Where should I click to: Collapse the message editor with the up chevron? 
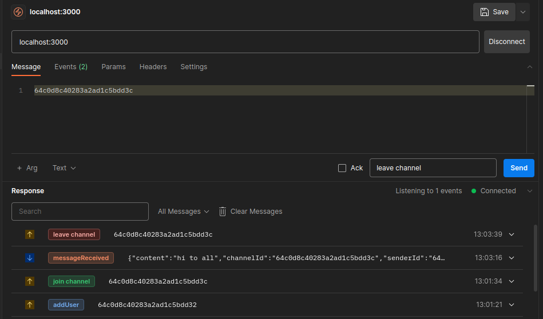point(529,67)
